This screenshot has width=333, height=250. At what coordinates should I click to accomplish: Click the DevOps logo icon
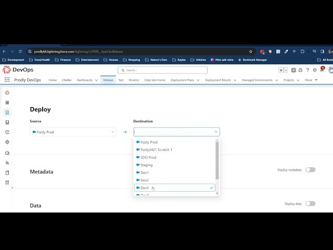click(x=7, y=70)
